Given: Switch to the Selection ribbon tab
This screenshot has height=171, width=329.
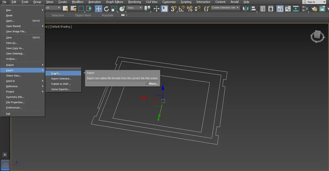Looking at the screenshot, I should [58, 15].
